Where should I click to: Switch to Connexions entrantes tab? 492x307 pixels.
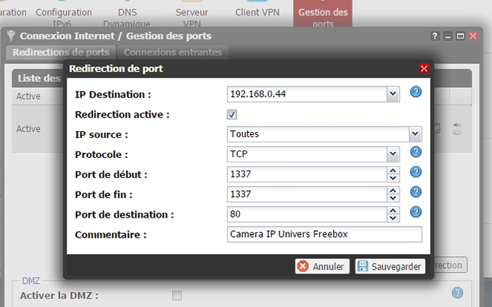coord(172,52)
